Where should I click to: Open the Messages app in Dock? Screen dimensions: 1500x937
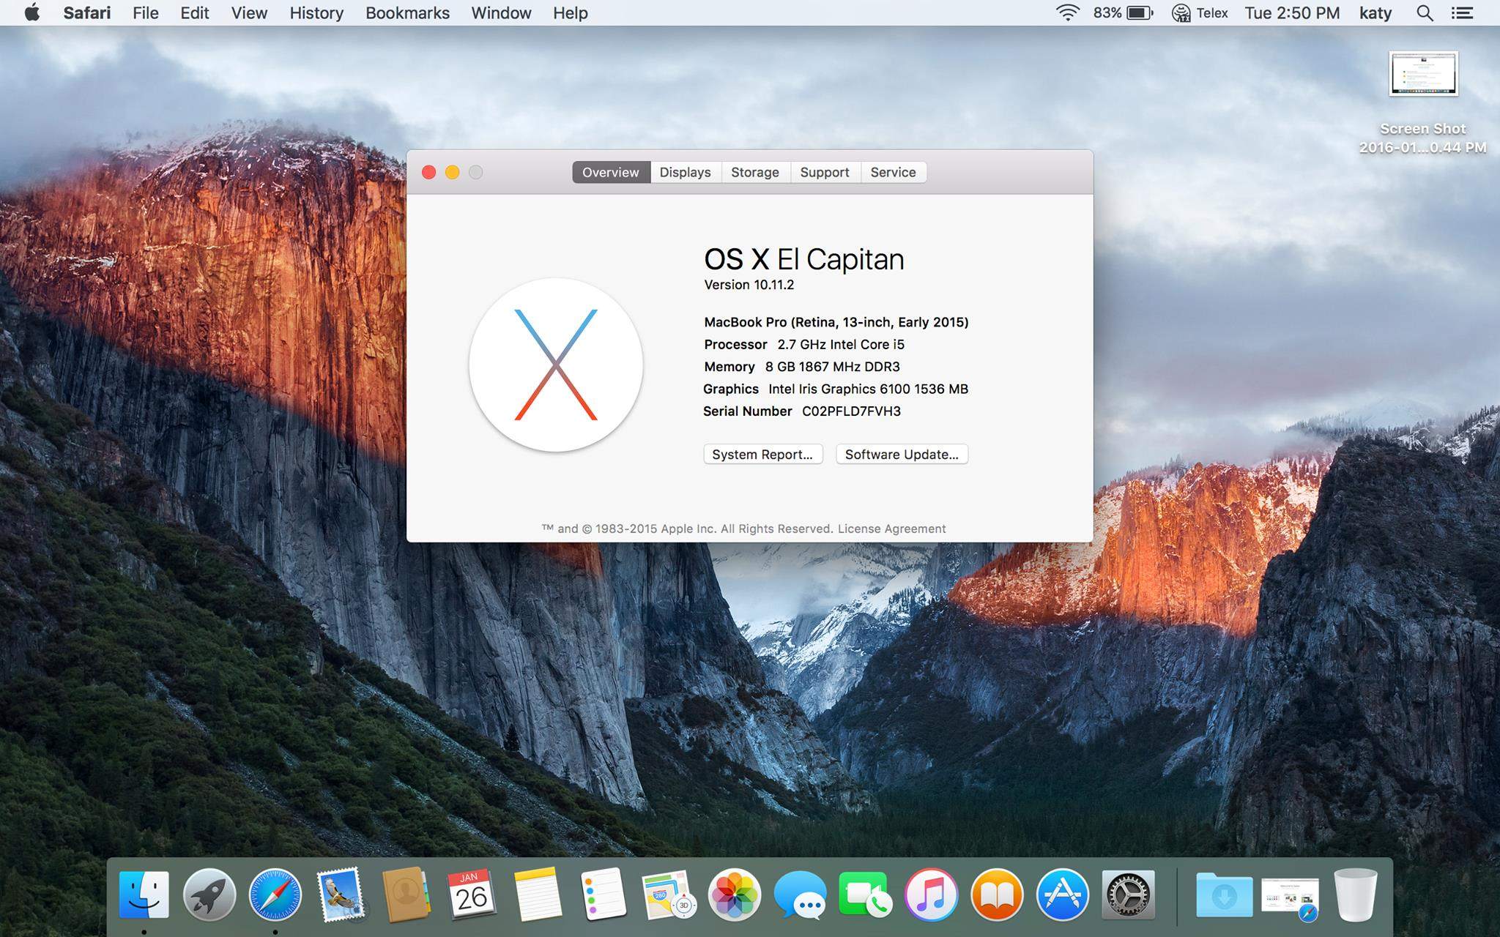tap(800, 895)
